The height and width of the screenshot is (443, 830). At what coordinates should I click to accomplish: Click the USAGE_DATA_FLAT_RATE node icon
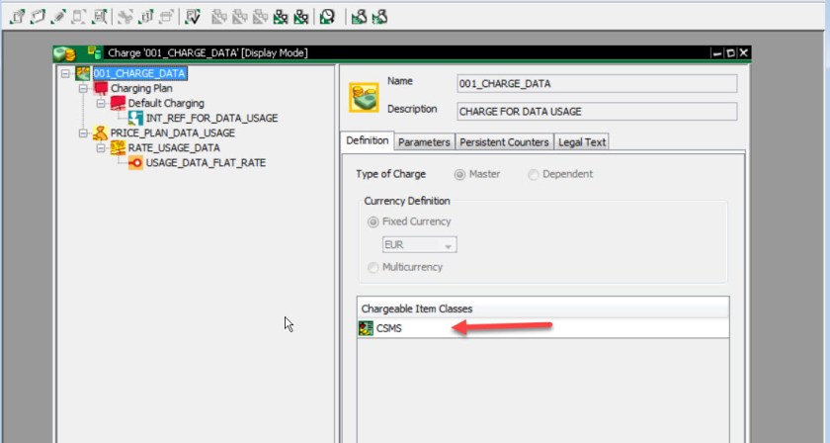135,163
